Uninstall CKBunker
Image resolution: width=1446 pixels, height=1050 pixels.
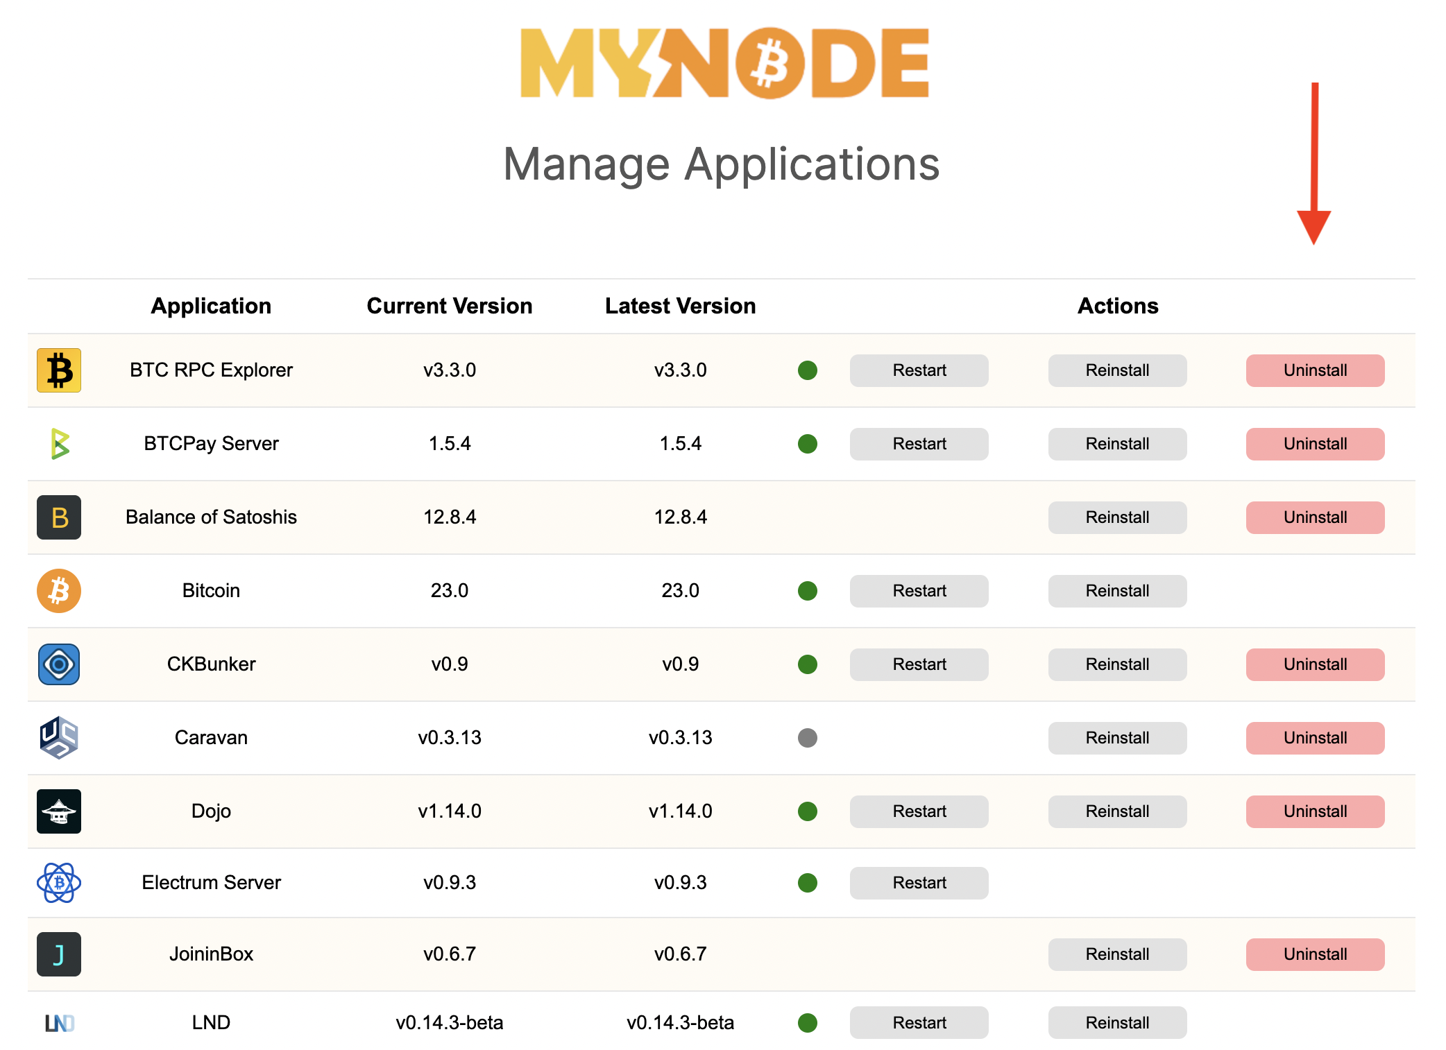click(1316, 664)
